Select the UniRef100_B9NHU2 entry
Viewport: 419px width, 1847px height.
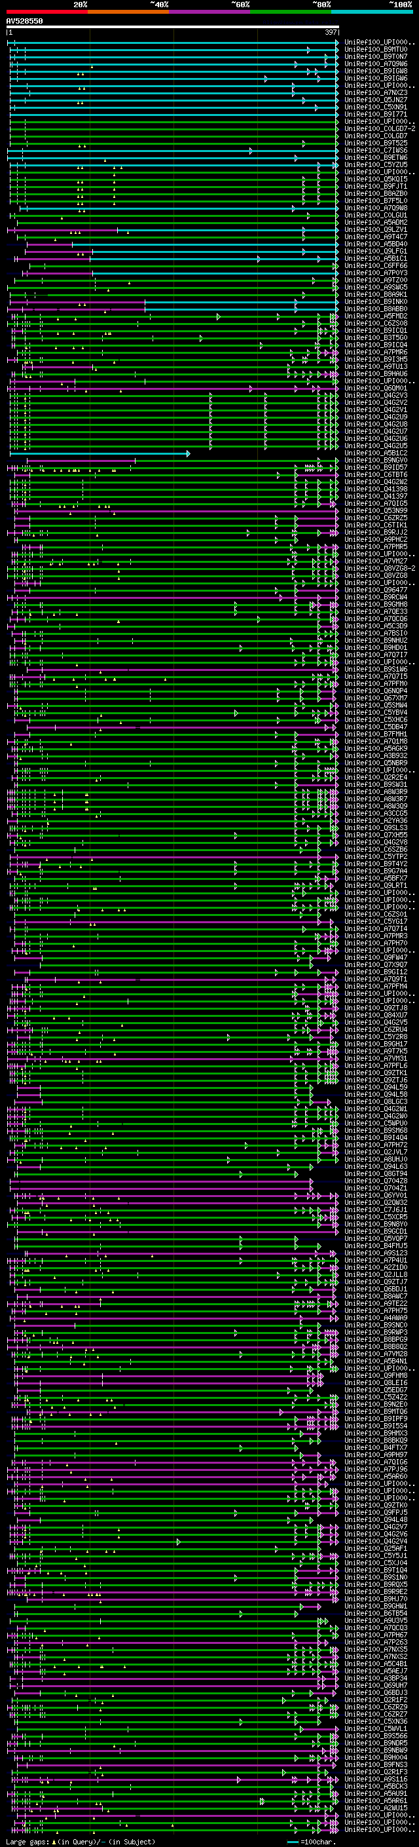click(376, 640)
